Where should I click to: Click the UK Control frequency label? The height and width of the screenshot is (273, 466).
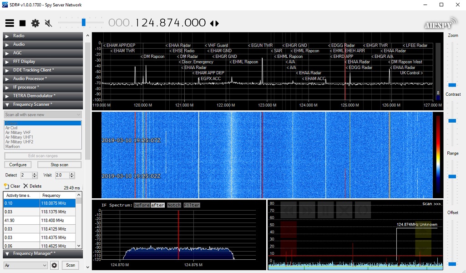point(411,73)
